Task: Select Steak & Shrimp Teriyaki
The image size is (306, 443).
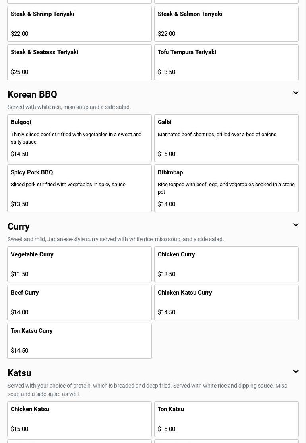Action: 79,24
